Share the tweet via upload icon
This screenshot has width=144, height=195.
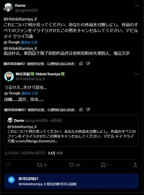point(135,165)
